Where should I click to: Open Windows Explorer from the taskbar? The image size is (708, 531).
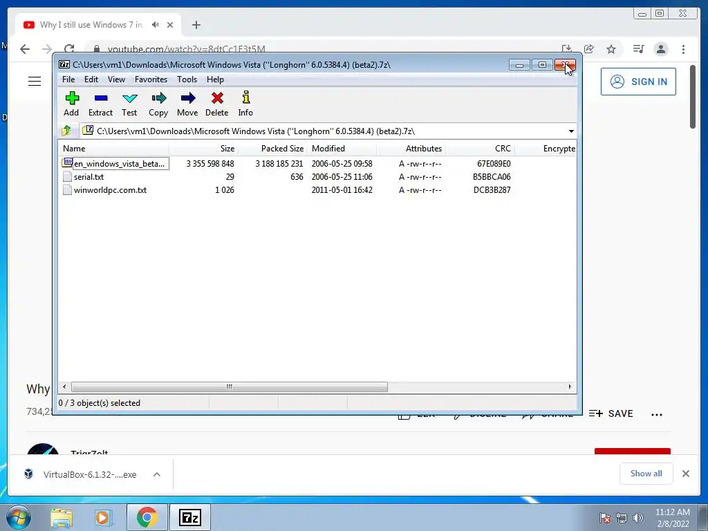(62, 518)
